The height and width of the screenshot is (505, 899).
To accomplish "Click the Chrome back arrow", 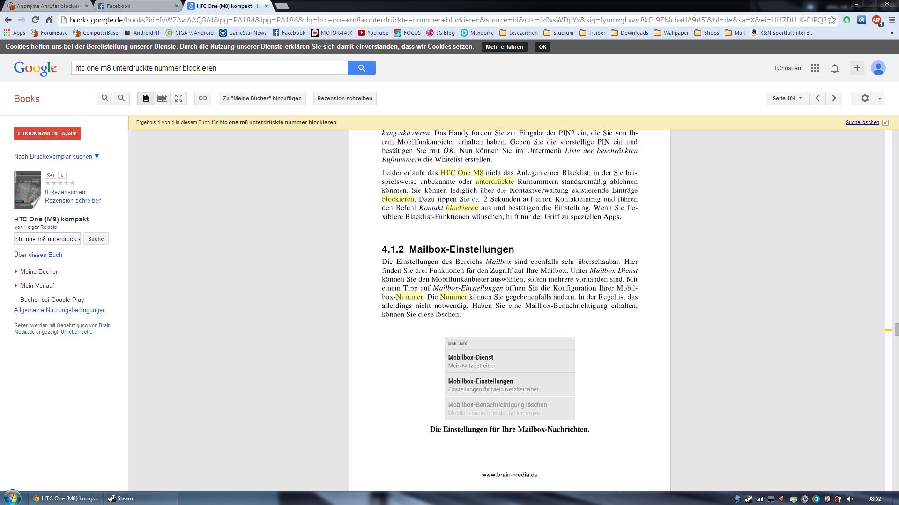I will click(8, 20).
